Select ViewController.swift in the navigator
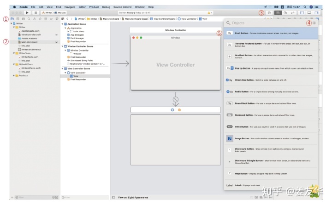Viewport: 332px width, 205px height. [31, 34]
